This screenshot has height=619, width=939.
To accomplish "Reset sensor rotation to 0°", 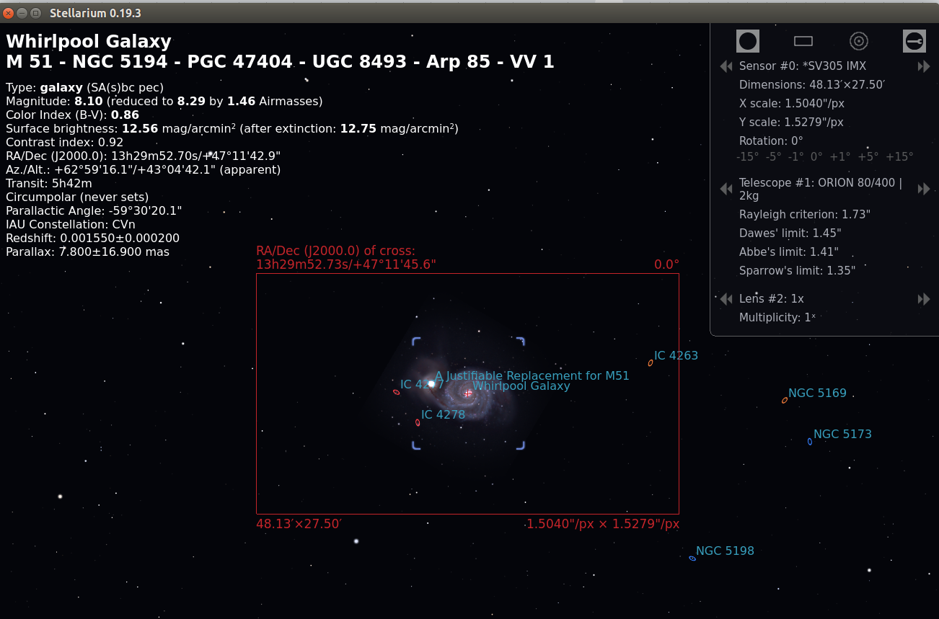I will pos(816,156).
